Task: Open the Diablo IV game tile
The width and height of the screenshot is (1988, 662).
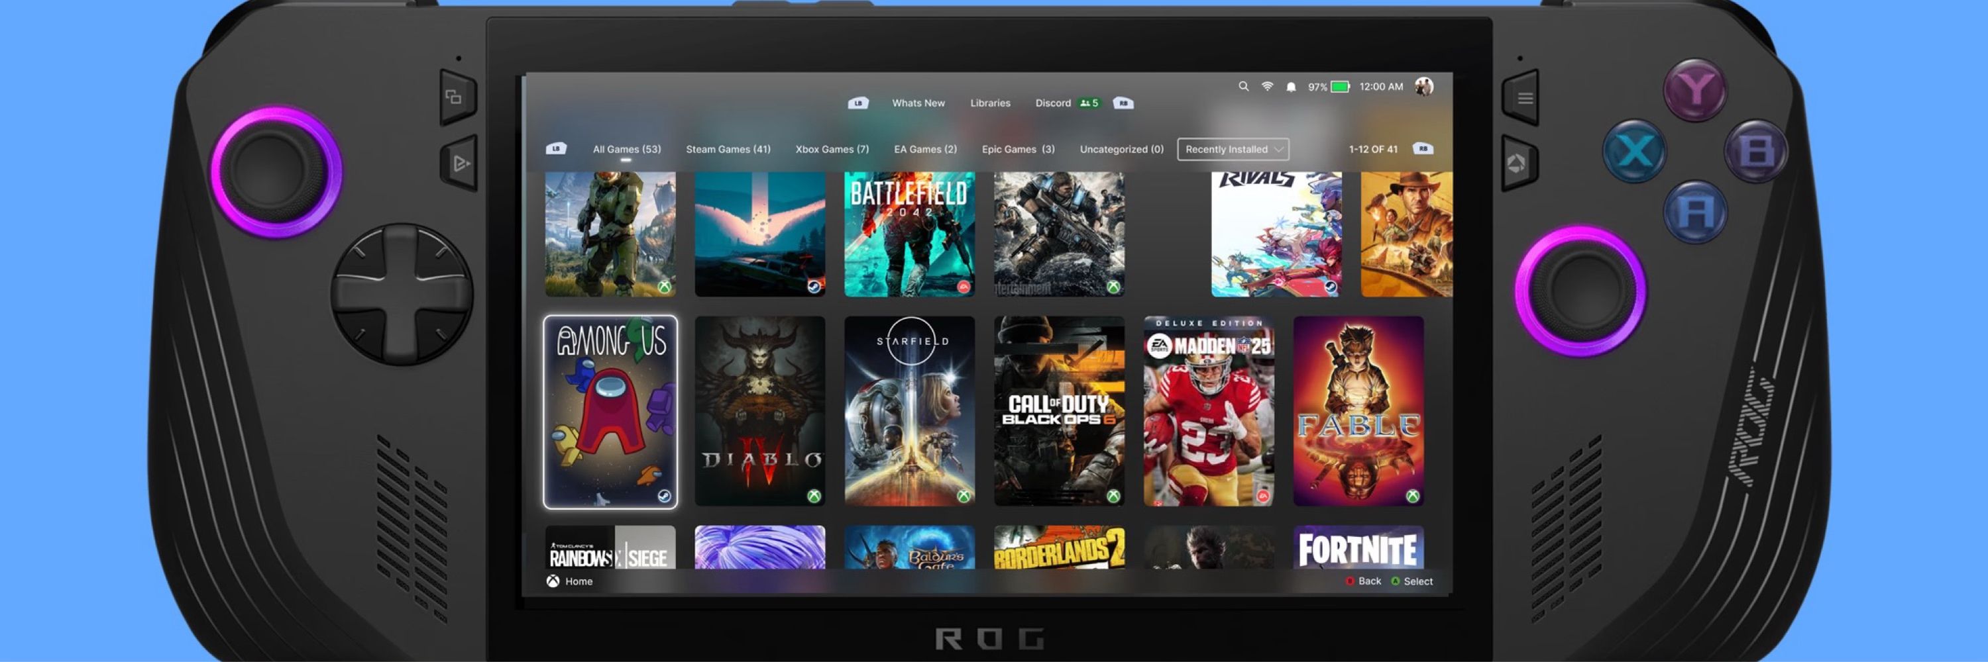Action: (x=760, y=412)
